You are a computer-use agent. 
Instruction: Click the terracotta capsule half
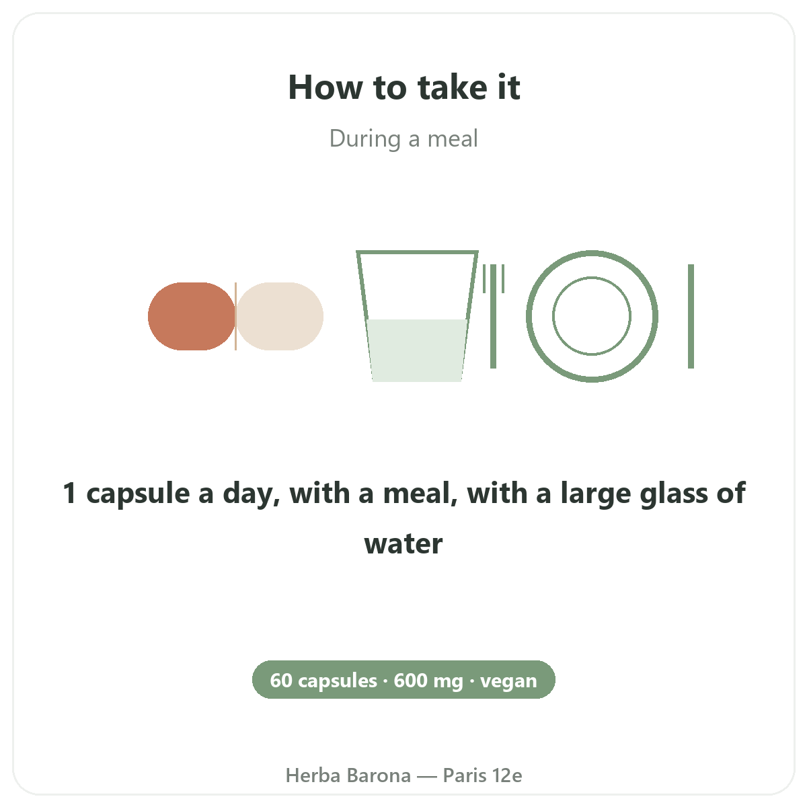192,316
